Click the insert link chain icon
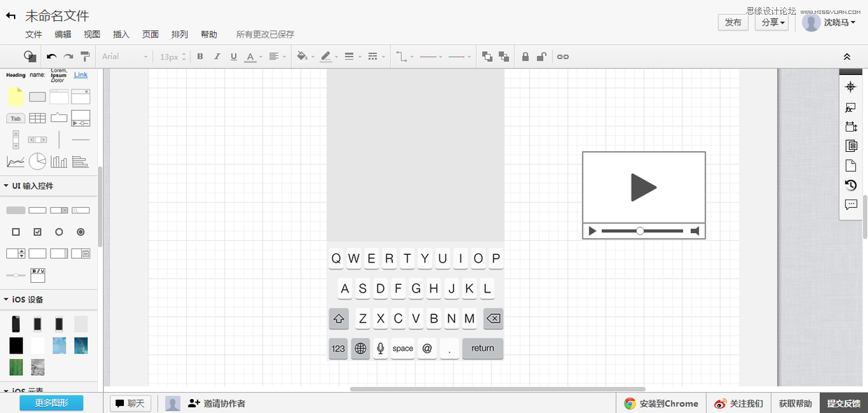The height and width of the screenshot is (413, 868). point(563,57)
